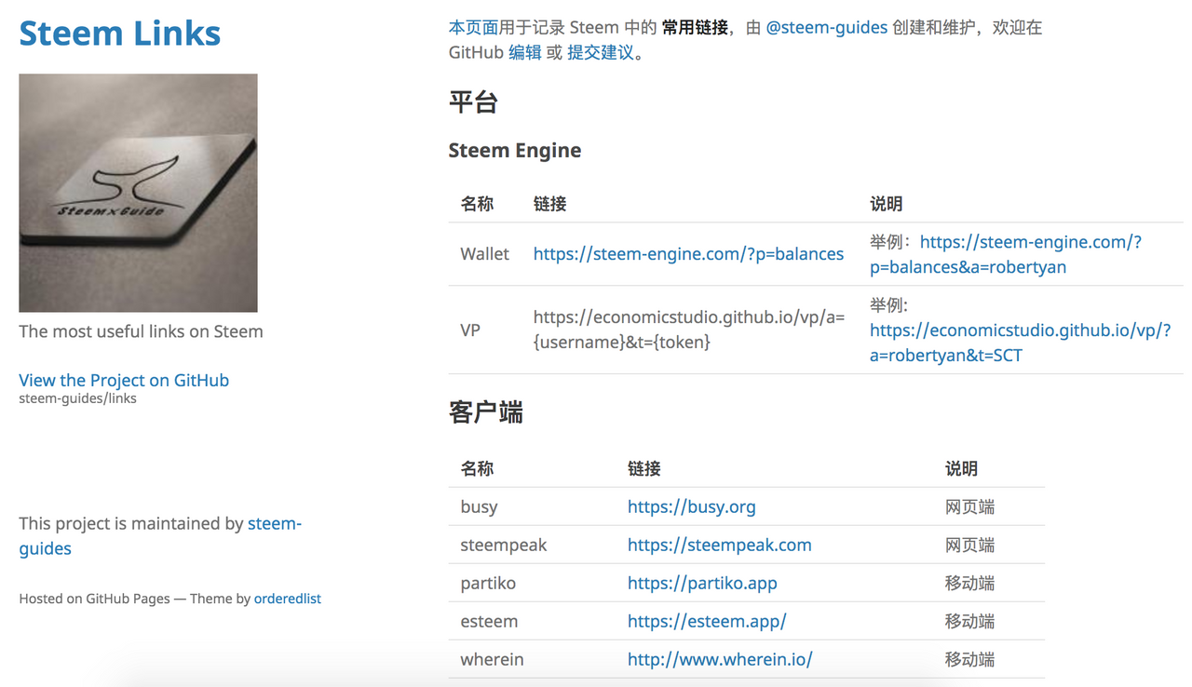Viewport: 1192px width, 687px height.
Task: Open View the Project on GitHub link
Action: pos(124,380)
